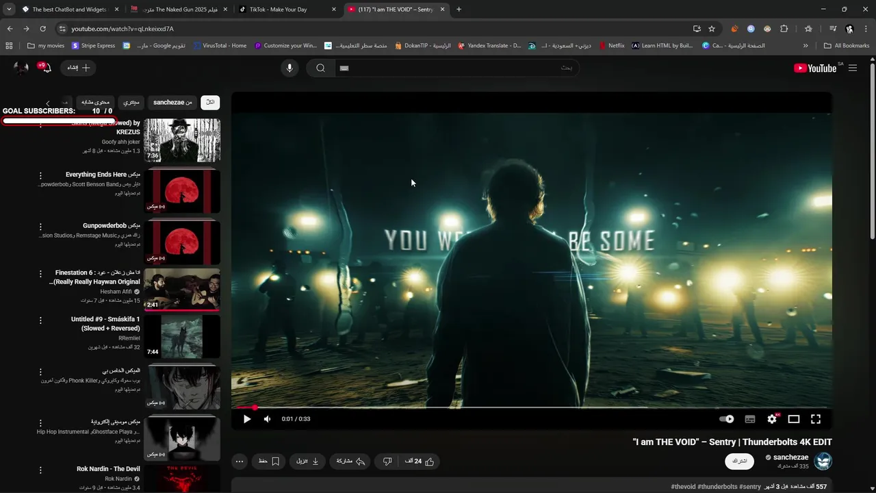Go back to the previous page
The height and width of the screenshot is (493, 876).
coord(10,29)
